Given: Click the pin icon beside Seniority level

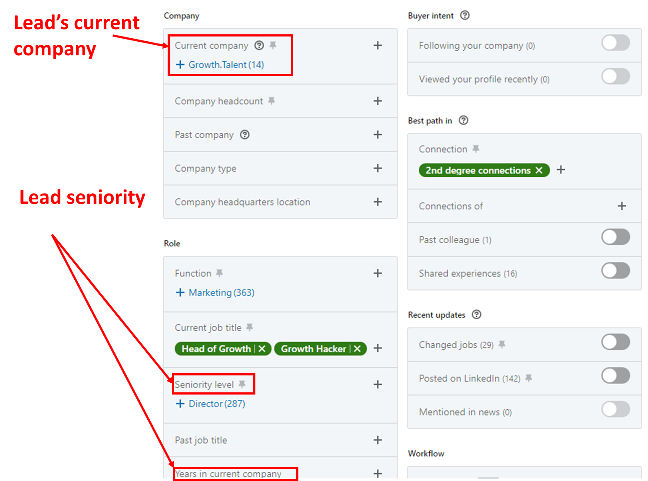Looking at the screenshot, I should point(242,384).
